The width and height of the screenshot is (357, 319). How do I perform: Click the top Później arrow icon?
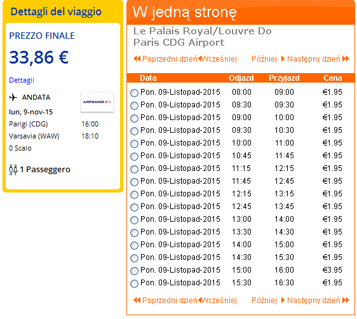(x=283, y=58)
